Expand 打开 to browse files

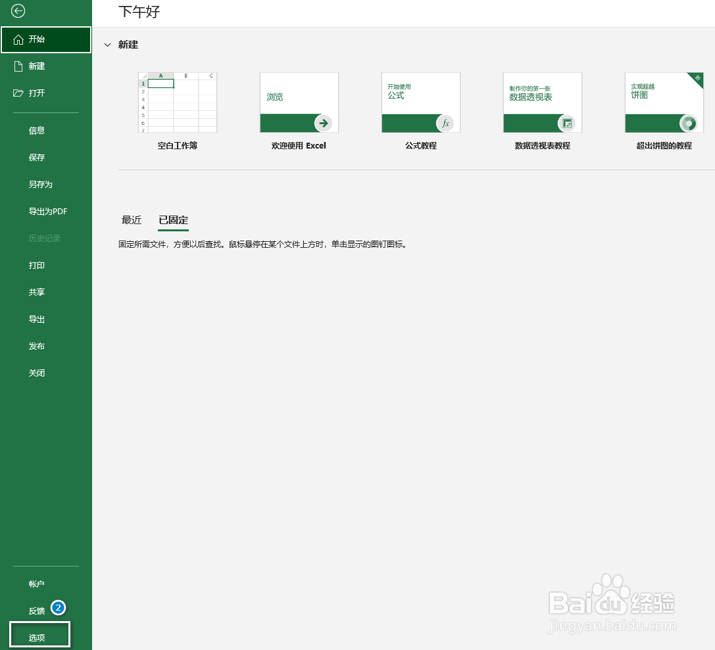tap(37, 93)
